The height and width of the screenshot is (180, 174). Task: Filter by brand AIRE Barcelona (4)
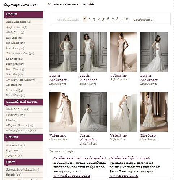pyautogui.click(x=18, y=22)
